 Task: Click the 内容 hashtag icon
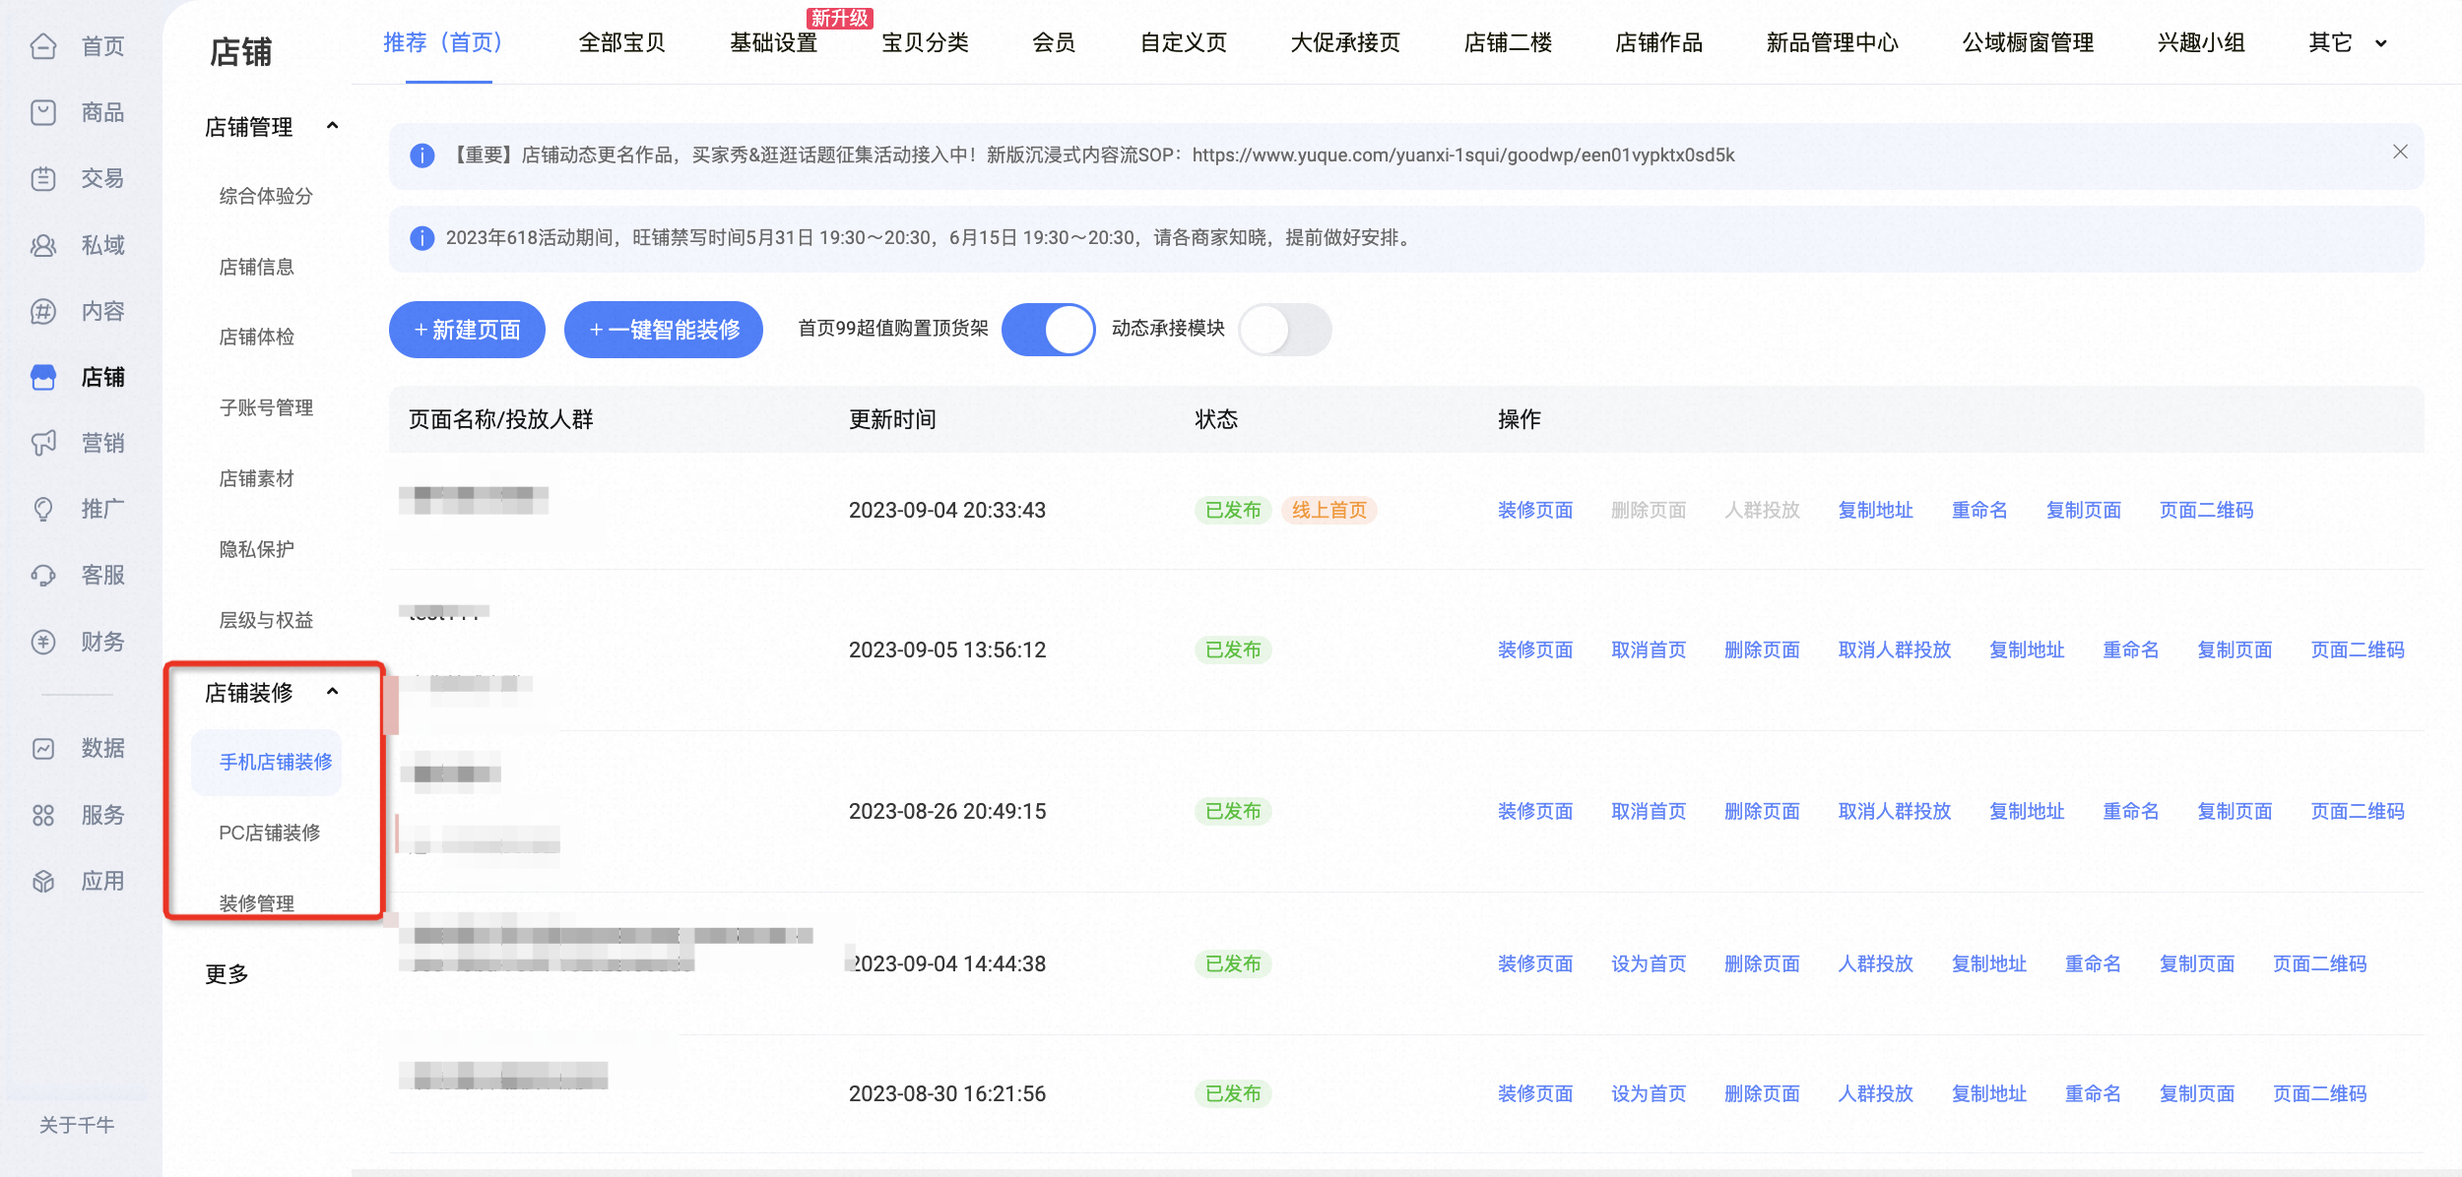click(43, 311)
